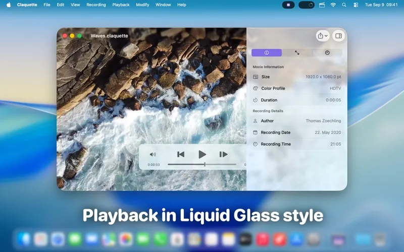The image size is (404, 252).
Task: Click the Wi-Fi status icon
Action: (333, 5)
